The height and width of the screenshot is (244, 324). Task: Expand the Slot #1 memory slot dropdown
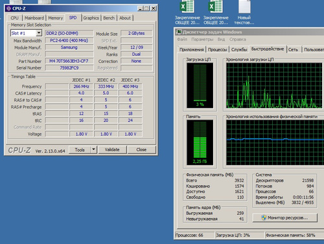39,33
